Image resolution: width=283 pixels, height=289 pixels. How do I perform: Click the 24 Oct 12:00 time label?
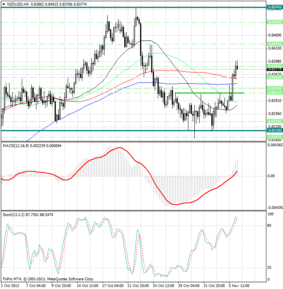(x=163, y=285)
